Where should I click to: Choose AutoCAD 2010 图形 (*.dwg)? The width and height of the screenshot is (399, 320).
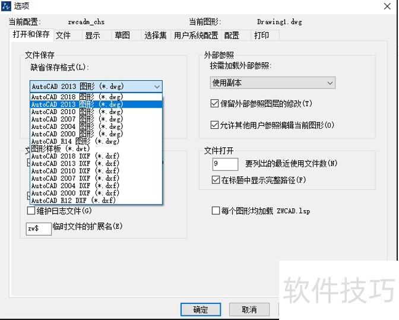(96, 112)
